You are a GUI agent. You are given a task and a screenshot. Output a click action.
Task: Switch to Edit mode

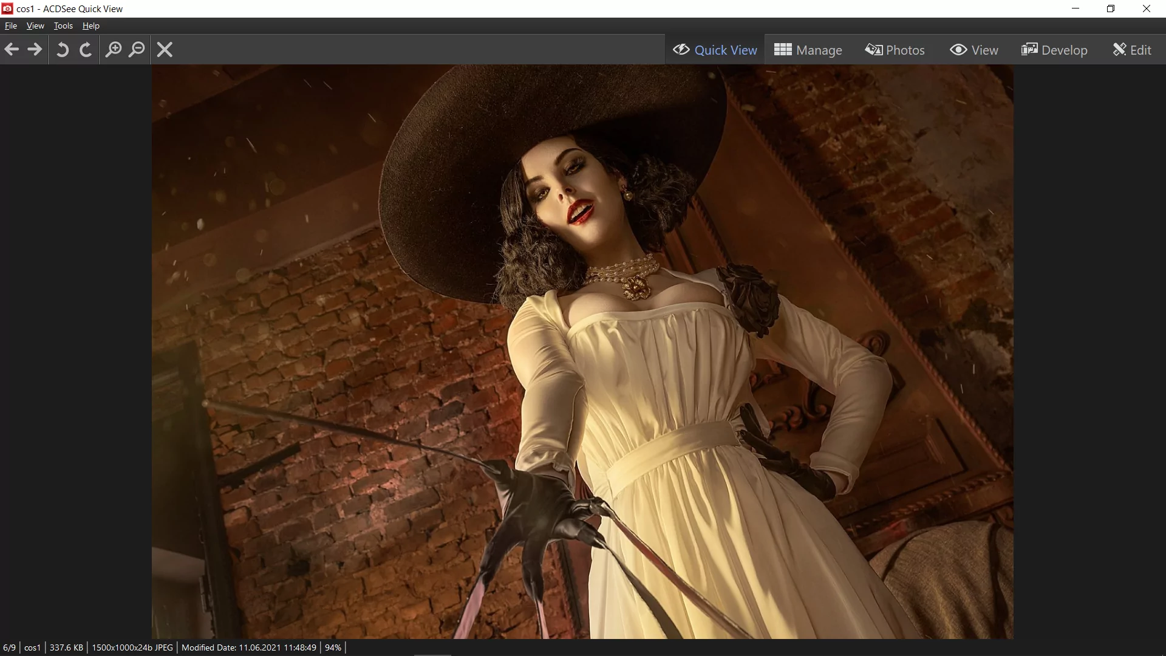tap(1132, 50)
